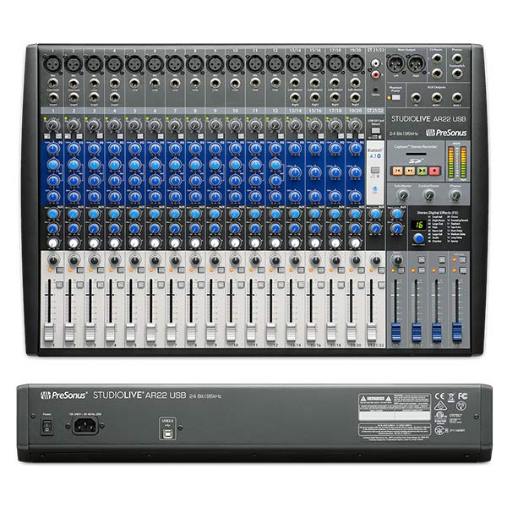The height and width of the screenshot is (507, 507).
Task: Click the red RCA input on ST 21/22
Action: pos(375,75)
